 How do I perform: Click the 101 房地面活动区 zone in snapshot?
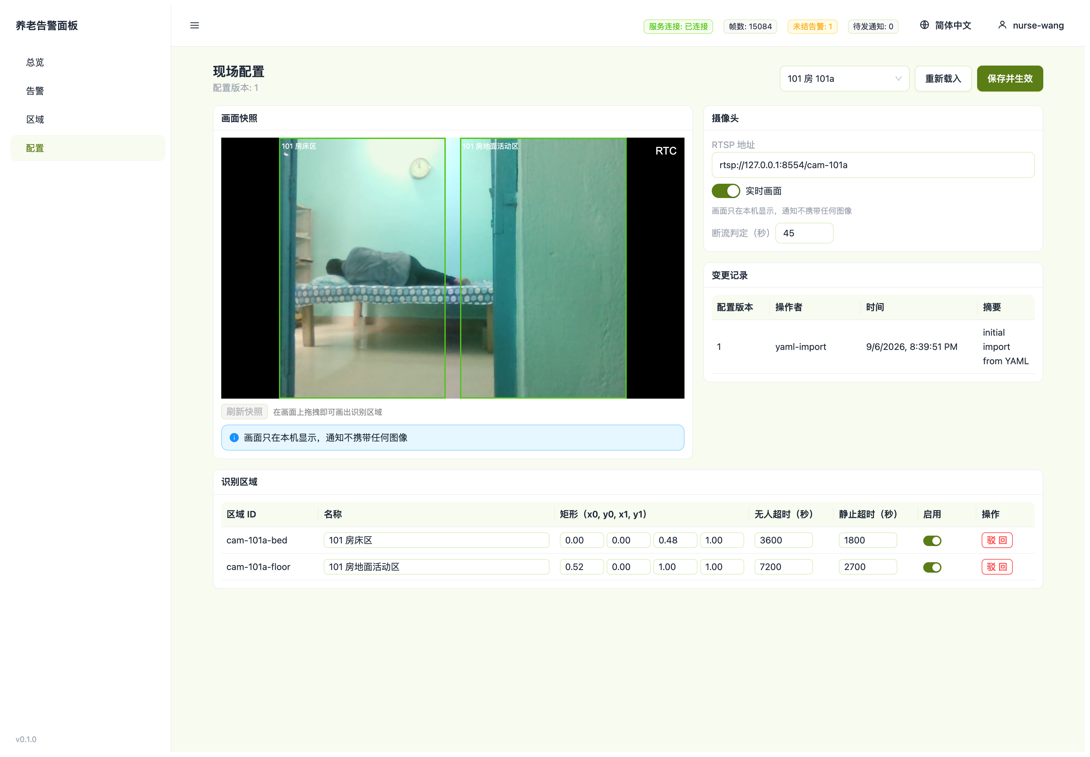pos(543,268)
